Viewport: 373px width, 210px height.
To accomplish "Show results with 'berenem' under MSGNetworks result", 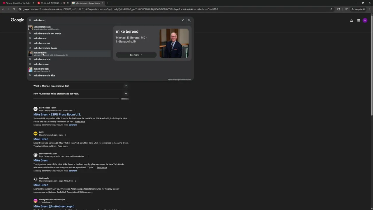I will [x=73, y=171].
